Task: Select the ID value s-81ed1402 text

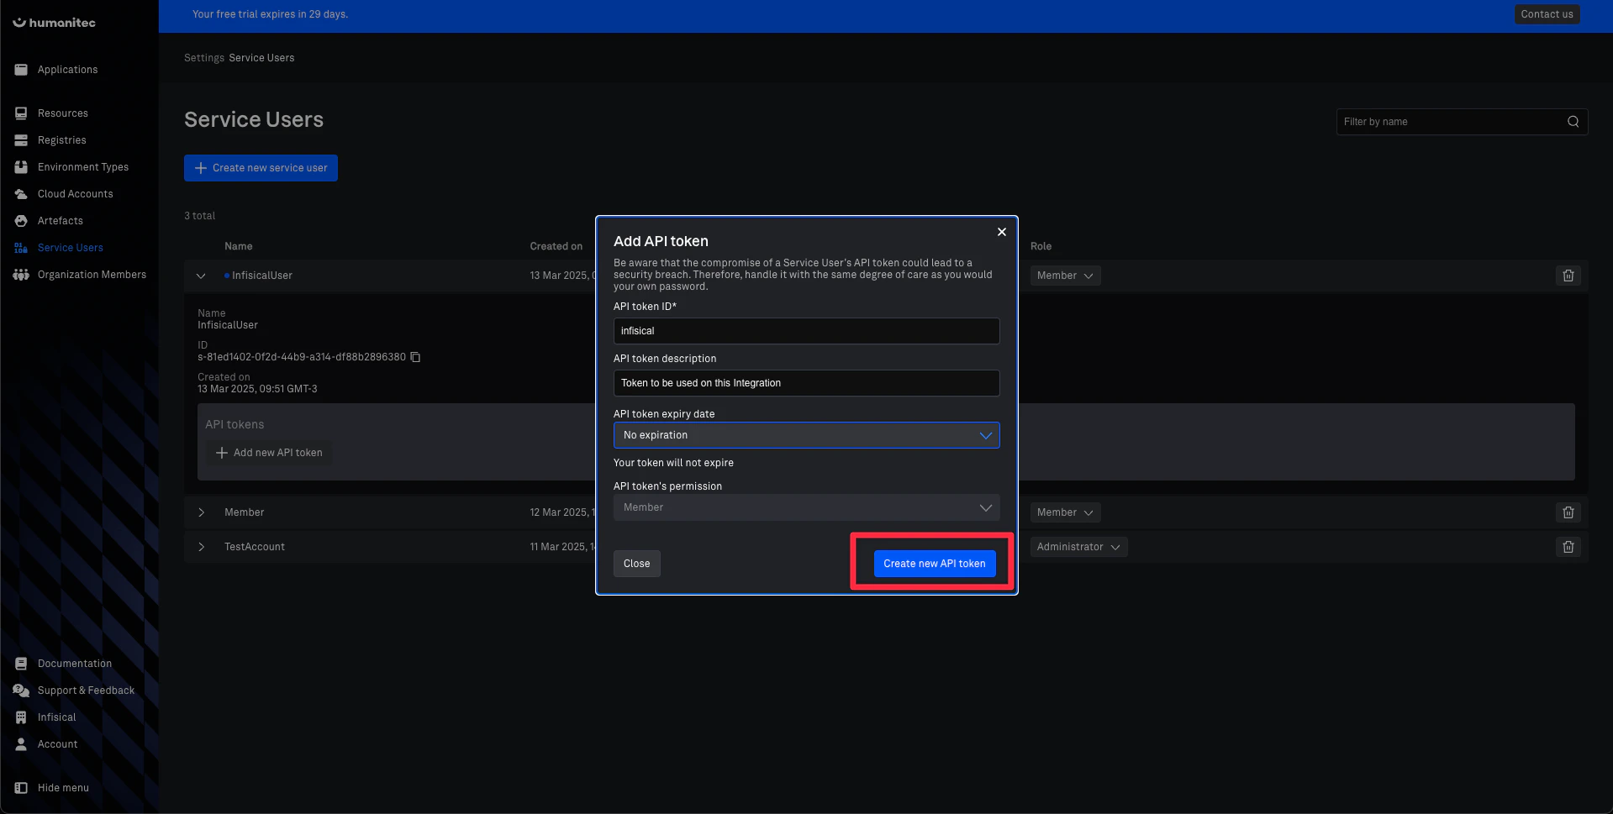Action: 302,357
